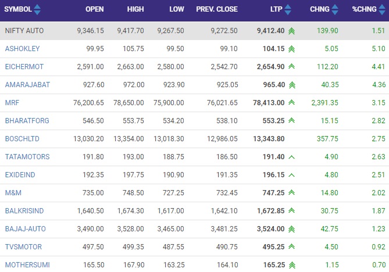Select BHARATFORG low value 534.20
The height and width of the screenshot is (272, 389).
click(x=173, y=121)
